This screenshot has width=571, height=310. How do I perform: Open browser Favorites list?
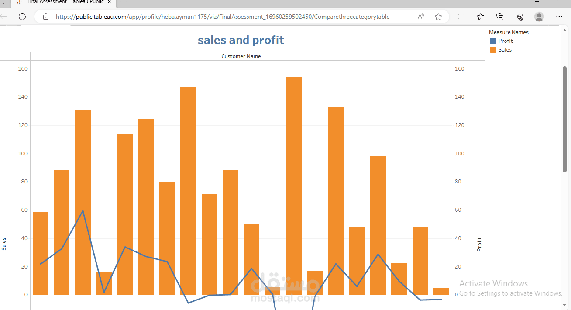480,17
